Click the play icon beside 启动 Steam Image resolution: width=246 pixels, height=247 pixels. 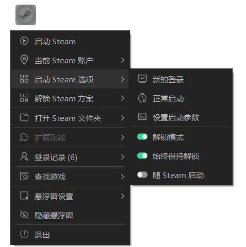[24, 41]
